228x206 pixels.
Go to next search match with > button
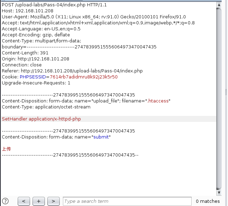pyautogui.click(x=53, y=201)
